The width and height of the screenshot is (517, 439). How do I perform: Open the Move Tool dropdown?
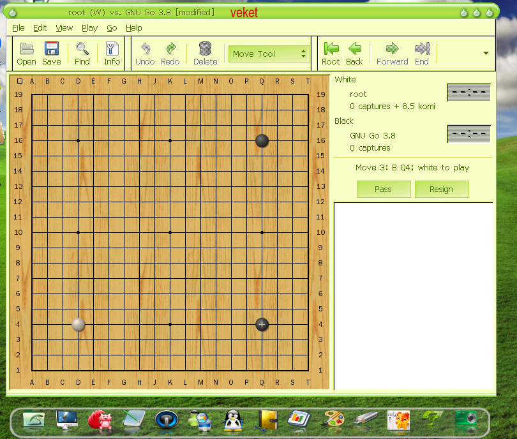click(x=269, y=54)
